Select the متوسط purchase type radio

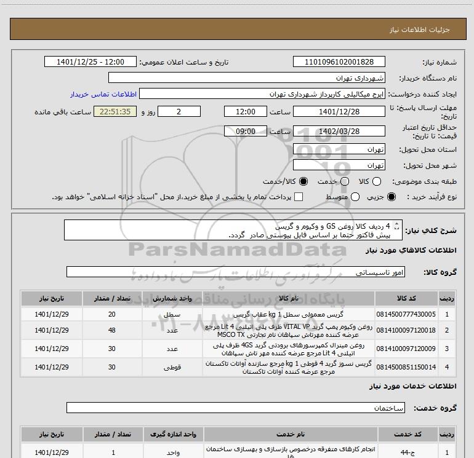pos(355,197)
